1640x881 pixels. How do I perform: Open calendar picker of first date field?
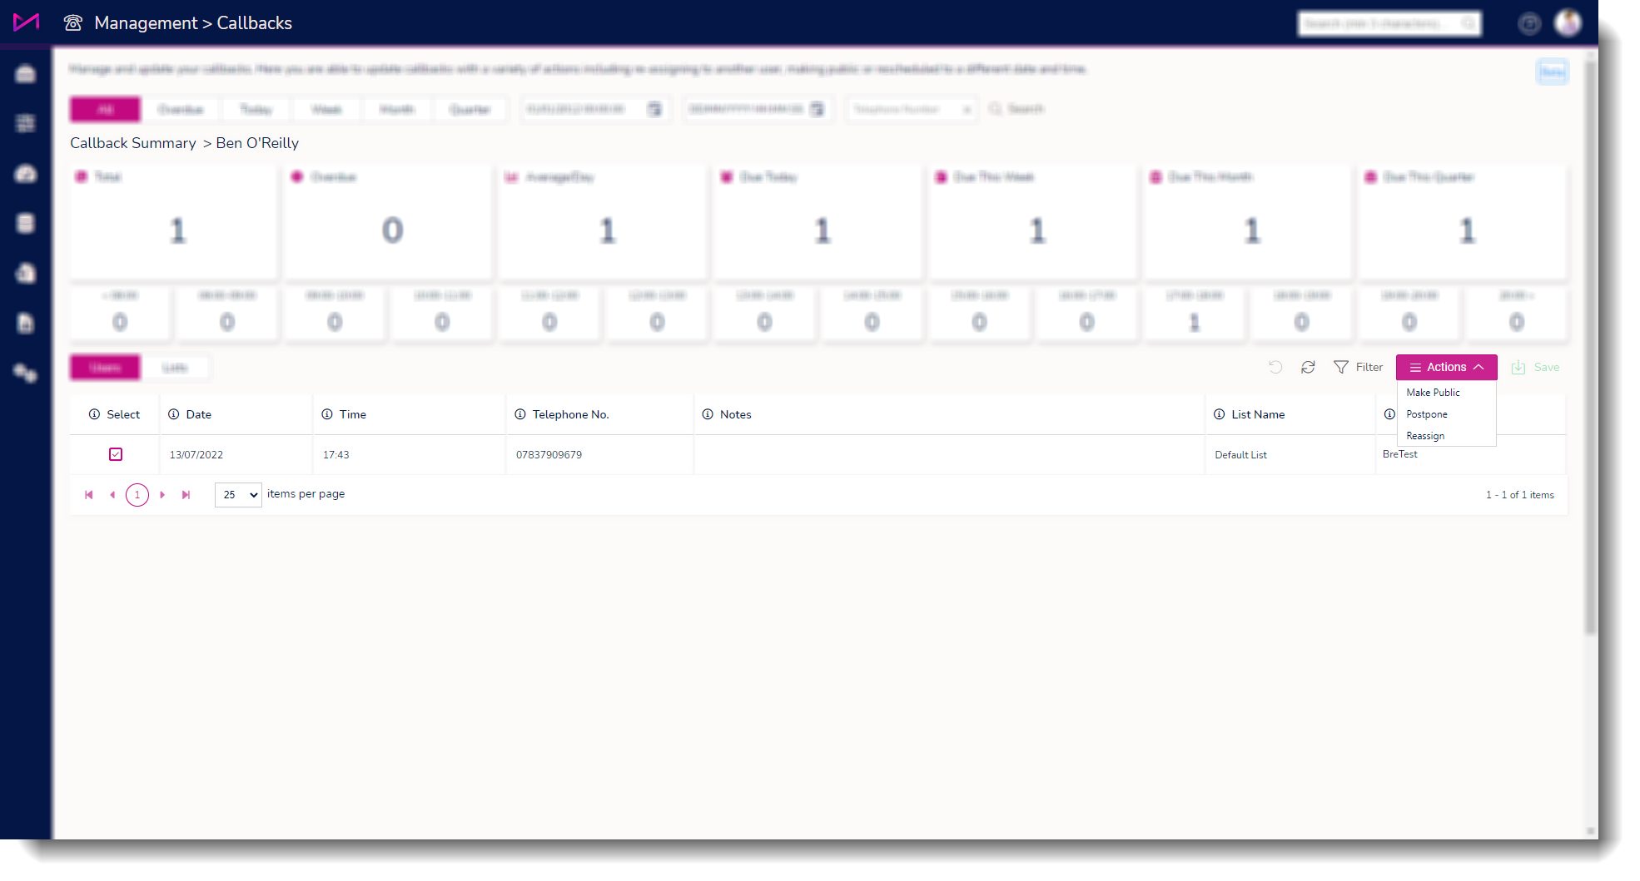click(654, 109)
